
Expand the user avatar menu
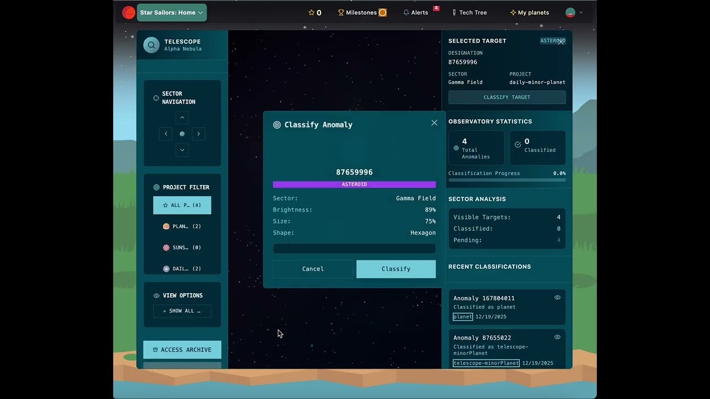click(x=574, y=12)
